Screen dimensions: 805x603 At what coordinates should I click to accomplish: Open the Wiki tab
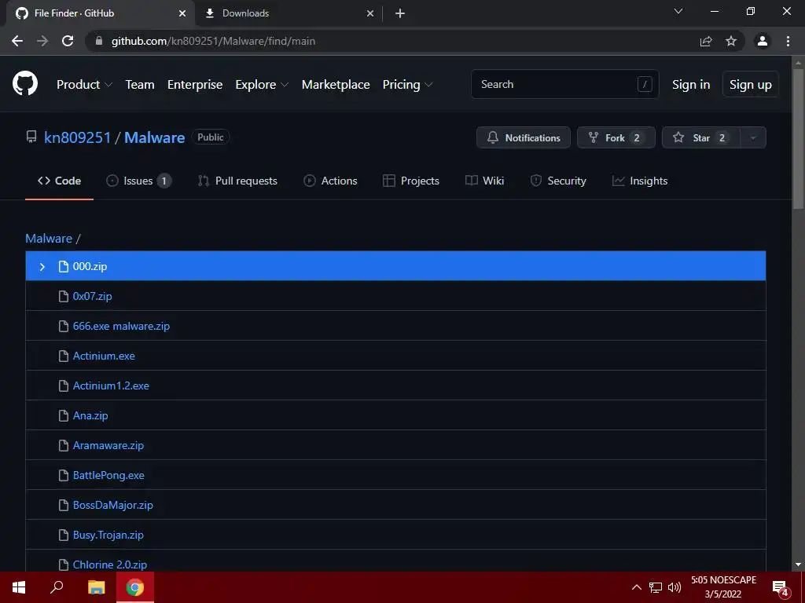(x=484, y=181)
